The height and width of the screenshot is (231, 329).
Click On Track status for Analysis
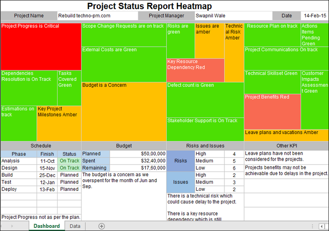click(69, 161)
